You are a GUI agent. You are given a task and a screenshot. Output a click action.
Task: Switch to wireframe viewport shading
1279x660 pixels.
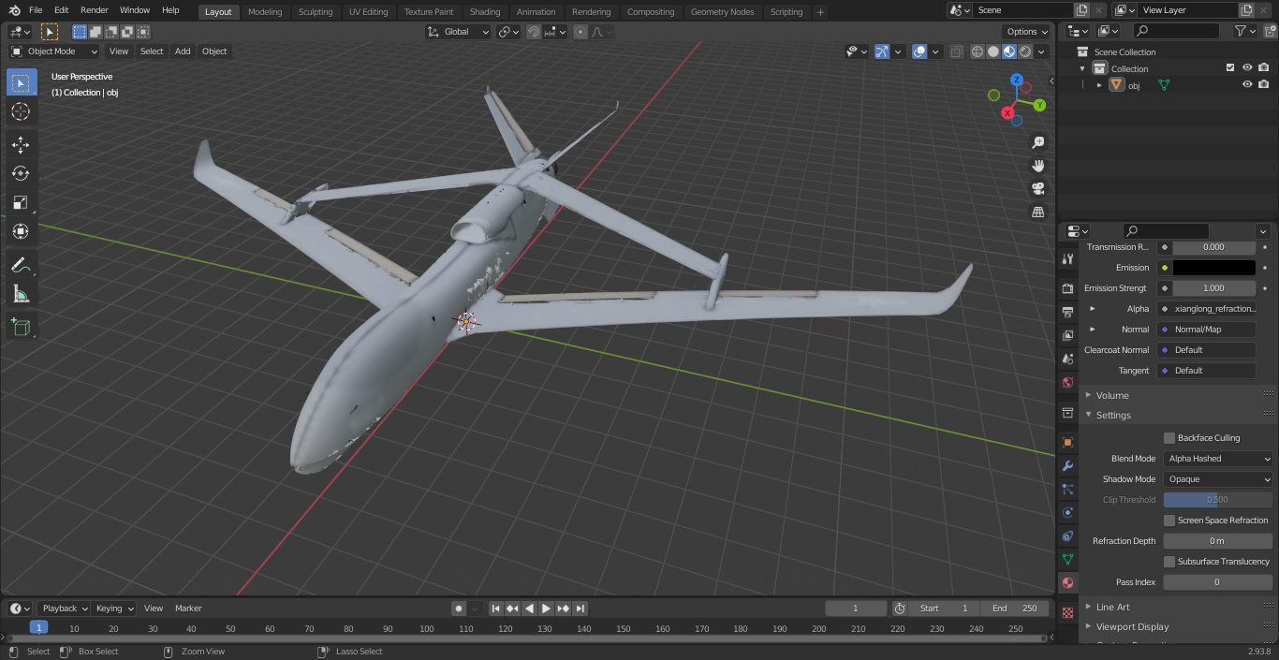click(x=977, y=51)
